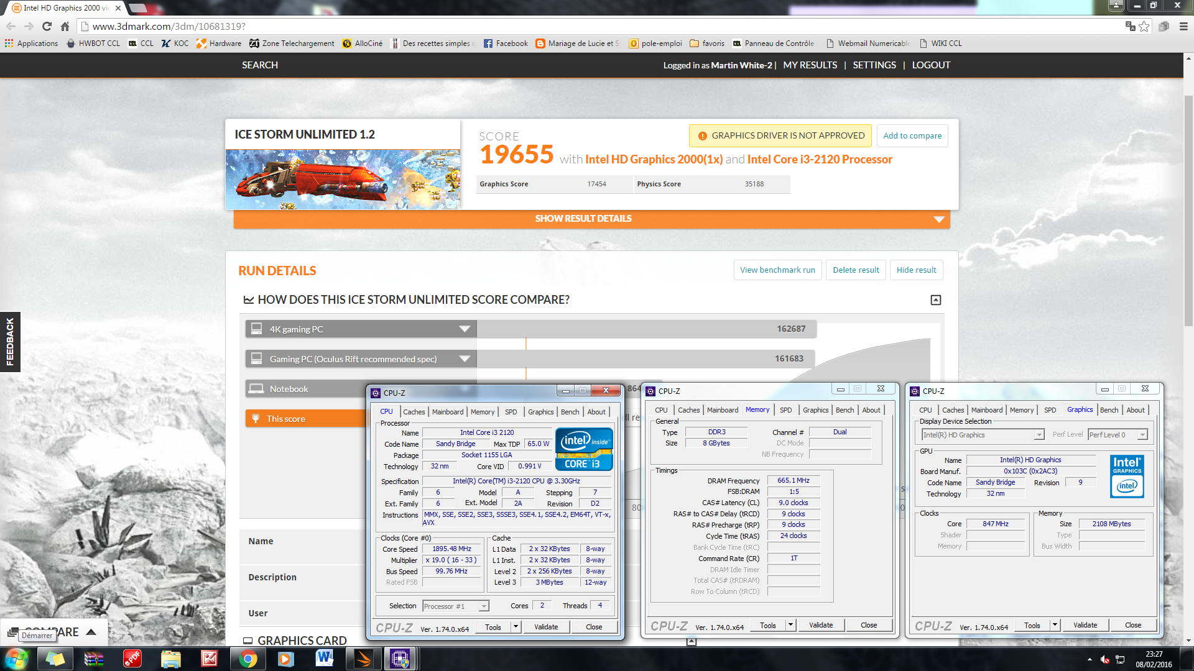Click the Hide result button
This screenshot has height=671, width=1194.
[916, 270]
